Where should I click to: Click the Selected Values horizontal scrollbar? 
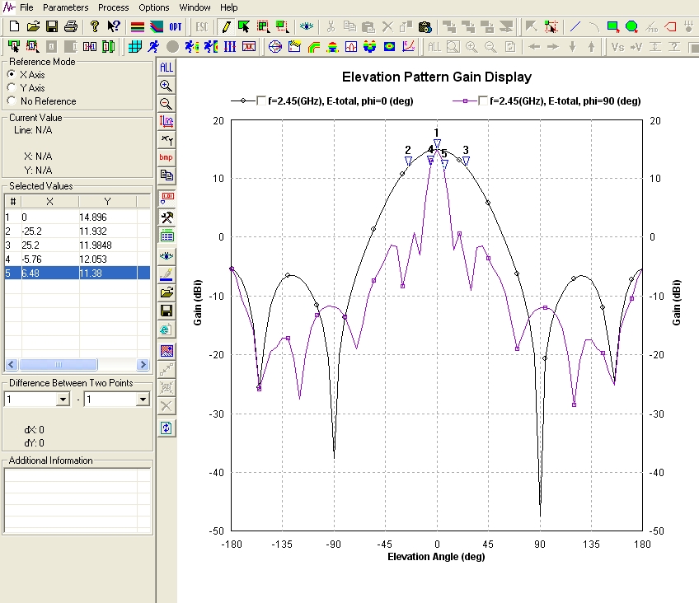point(58,364)
